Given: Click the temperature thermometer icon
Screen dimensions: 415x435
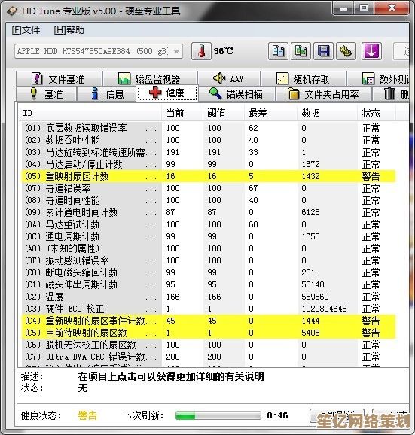Looking at the screenshot, I should pos(201,51).
